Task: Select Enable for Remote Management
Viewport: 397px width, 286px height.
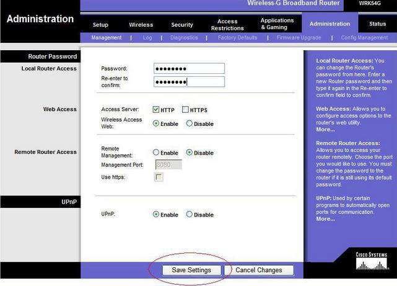Action: [x=156, y=153]
